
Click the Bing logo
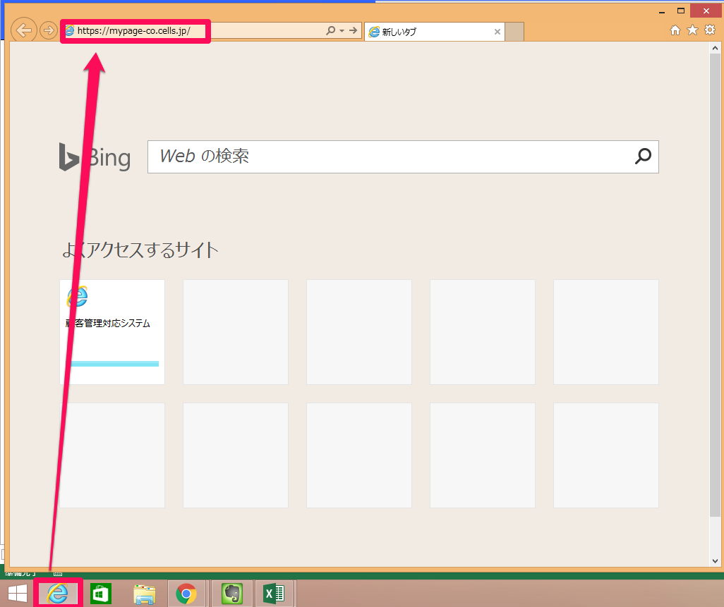pos(95,157)
